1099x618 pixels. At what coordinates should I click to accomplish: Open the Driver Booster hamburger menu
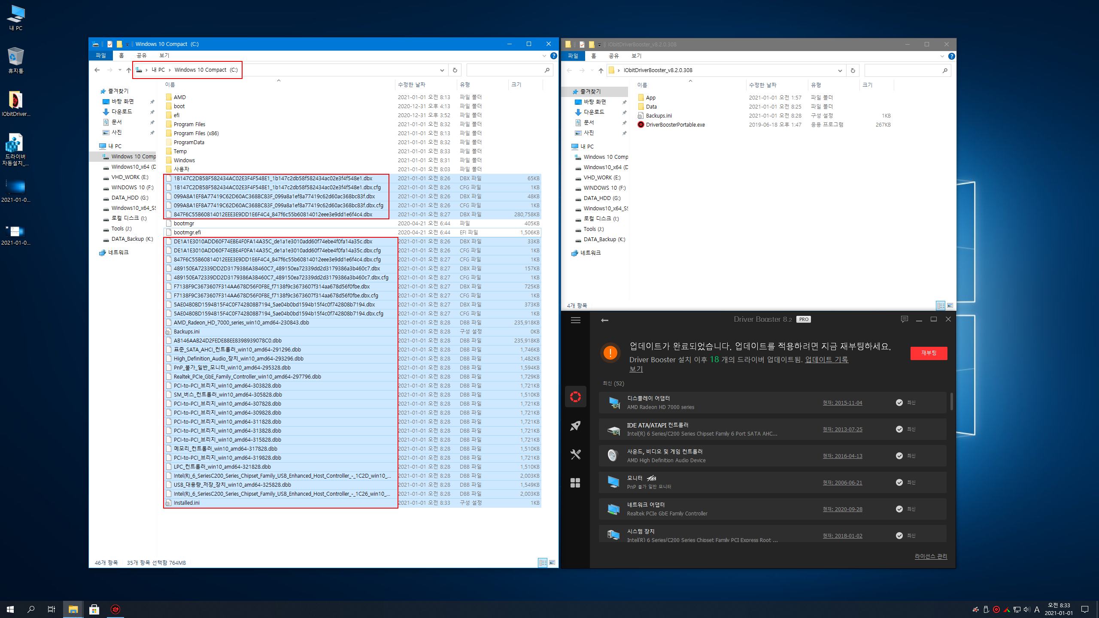click(575, 320)
